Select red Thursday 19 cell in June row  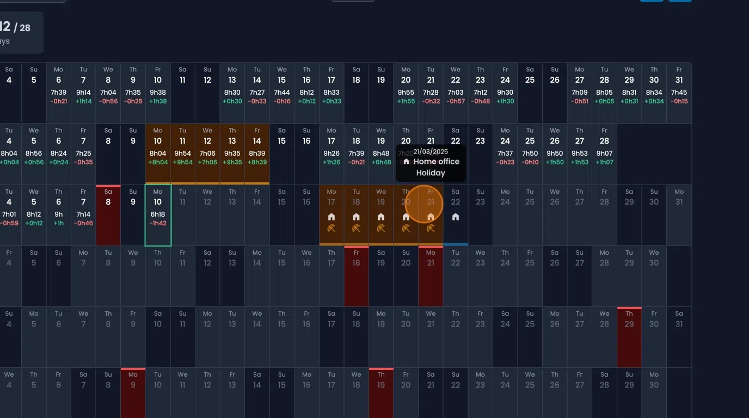pyautogui.click(x=381, y=394)
